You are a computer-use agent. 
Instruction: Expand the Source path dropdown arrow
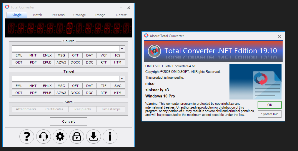122,48
